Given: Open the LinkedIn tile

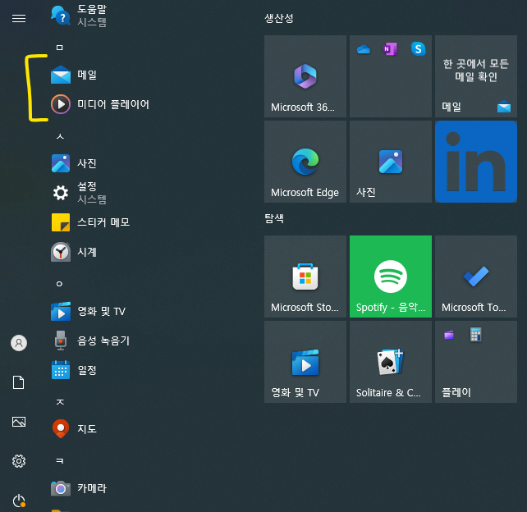Looking at the screenshot, I should [476, 162].
